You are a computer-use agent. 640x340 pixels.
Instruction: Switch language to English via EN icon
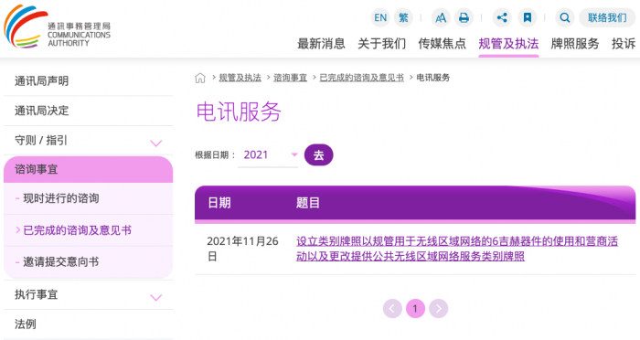[380, 18]
